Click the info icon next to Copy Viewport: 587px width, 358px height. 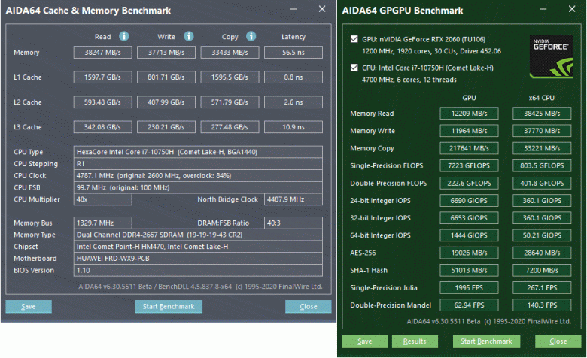pyautogui.click(x=251, y=36)
